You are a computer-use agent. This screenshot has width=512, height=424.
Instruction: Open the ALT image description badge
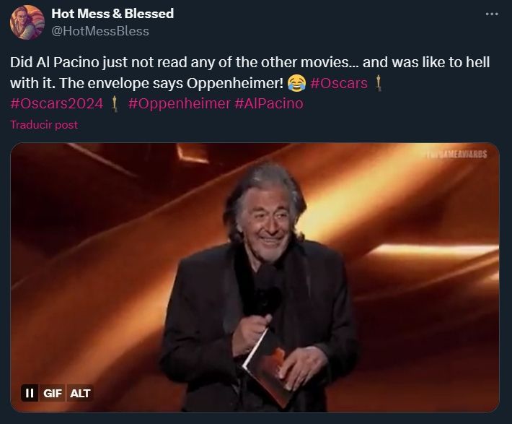80,393
